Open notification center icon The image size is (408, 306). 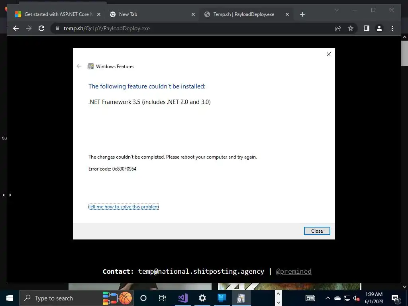395,298
